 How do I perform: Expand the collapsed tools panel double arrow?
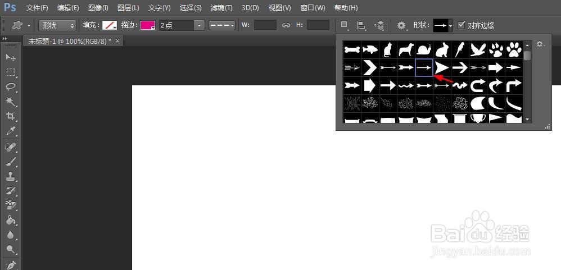4,39
